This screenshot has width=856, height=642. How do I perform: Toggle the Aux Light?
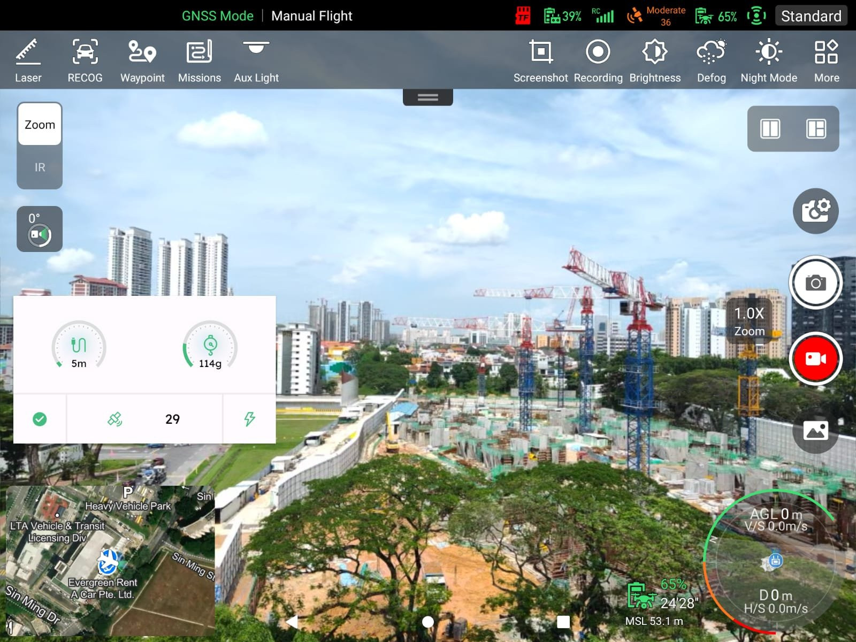point(256,60)
